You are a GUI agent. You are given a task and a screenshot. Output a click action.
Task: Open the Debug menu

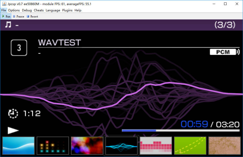[x=27, y=10]
